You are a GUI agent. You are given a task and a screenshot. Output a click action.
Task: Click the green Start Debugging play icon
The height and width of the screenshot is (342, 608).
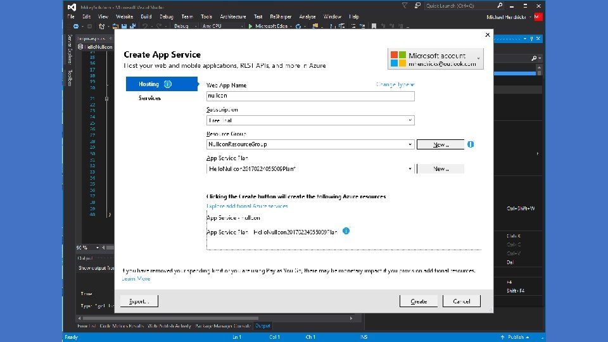coord(251,26)
